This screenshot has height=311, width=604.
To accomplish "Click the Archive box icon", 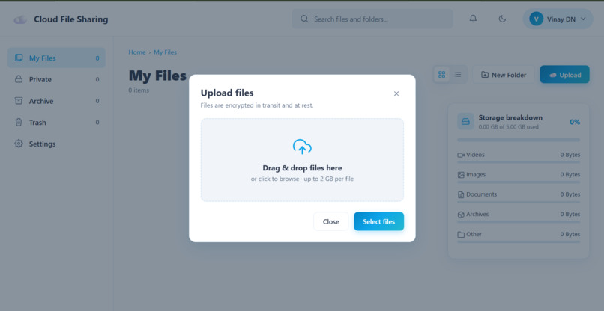I will tap(19, 101).
